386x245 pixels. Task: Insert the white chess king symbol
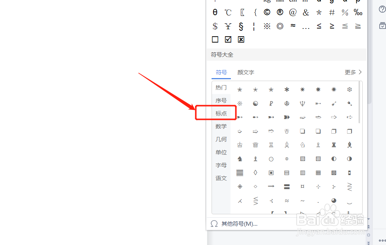point(240,145)
